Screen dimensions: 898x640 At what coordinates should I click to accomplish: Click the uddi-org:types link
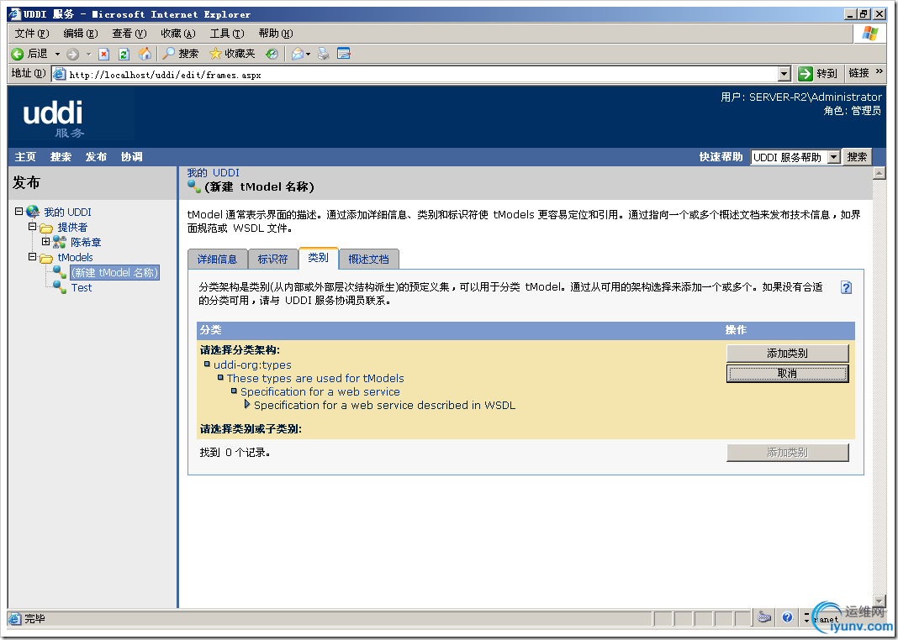point(252,365)
